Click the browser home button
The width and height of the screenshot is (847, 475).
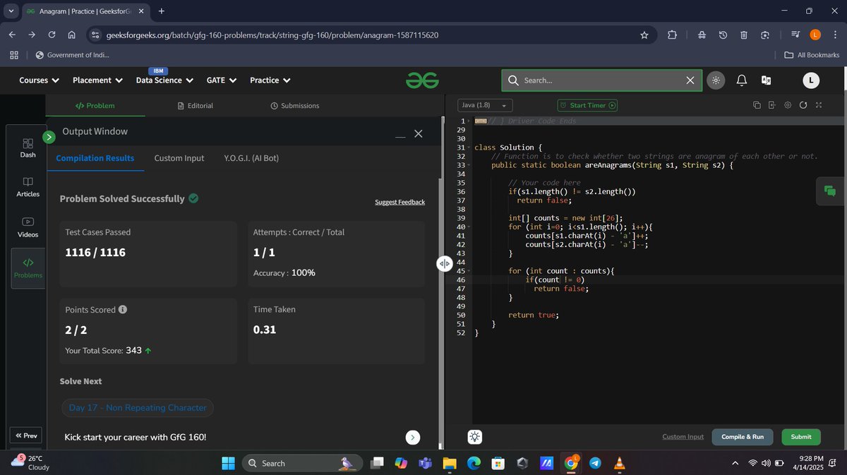[71, 35]
